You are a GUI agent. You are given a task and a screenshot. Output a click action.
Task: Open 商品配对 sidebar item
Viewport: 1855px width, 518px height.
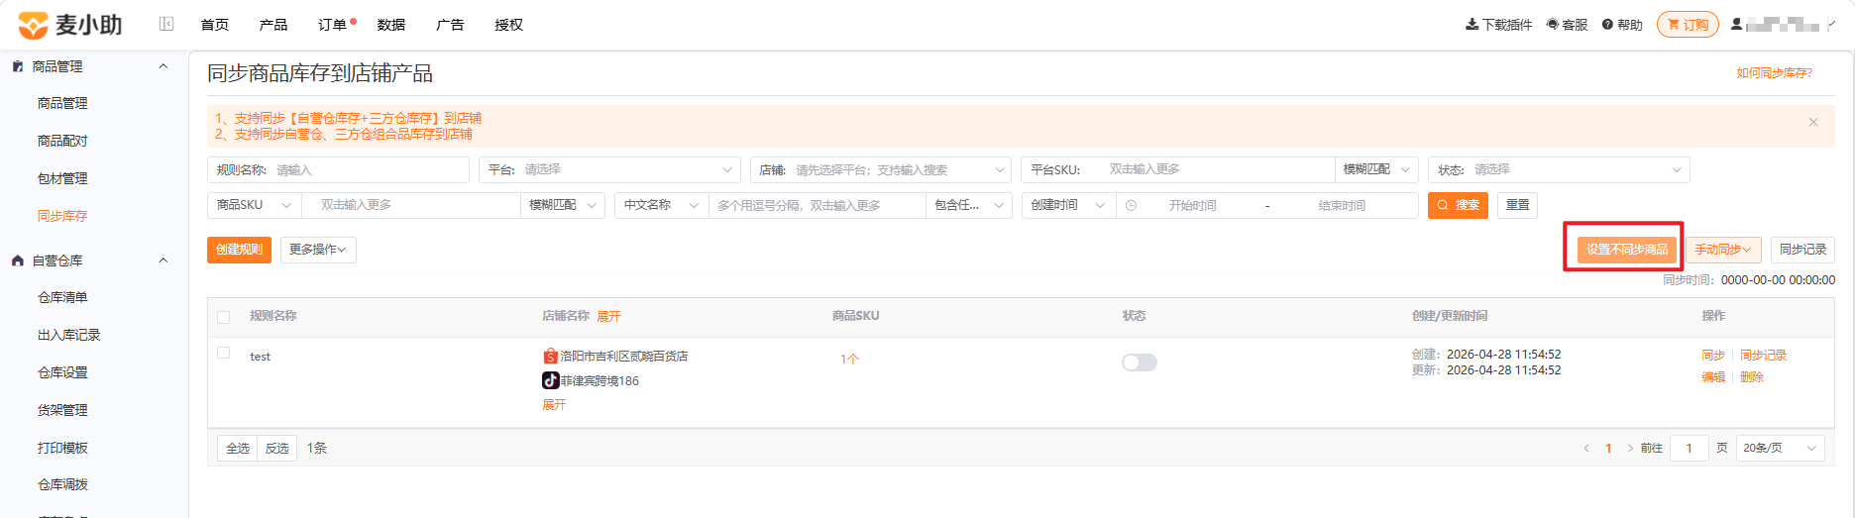pos(62,141)
